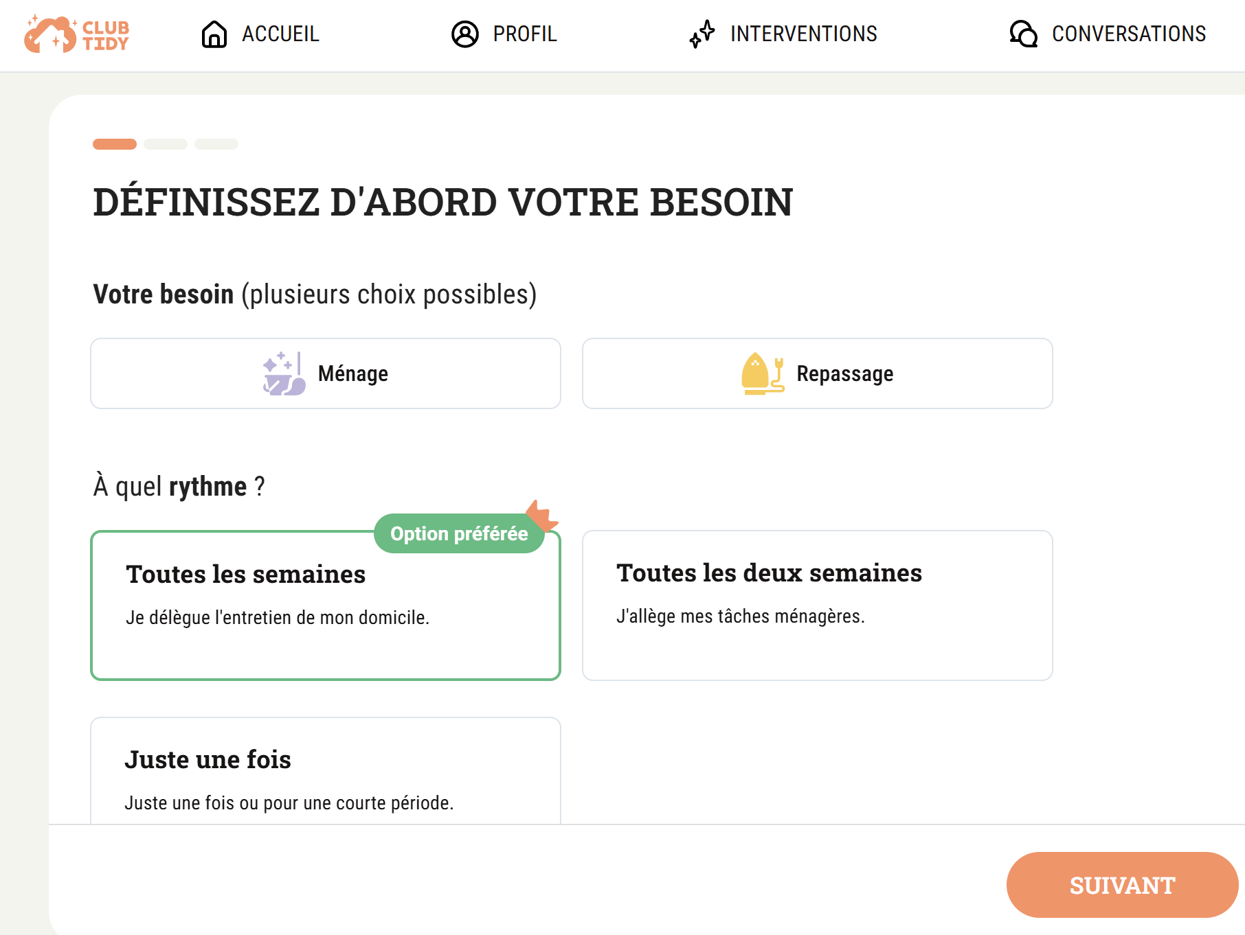Click the purple cleaning Ménage icon
The height and width of the screenshot is (935, 1245).
[284, 373]
